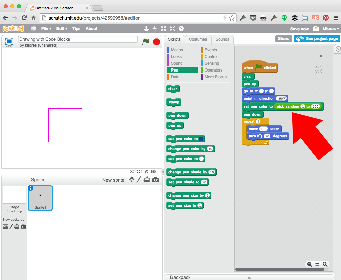Click the Scratch logo
Viewport: 341px width, 280px height.
point(13,28)
